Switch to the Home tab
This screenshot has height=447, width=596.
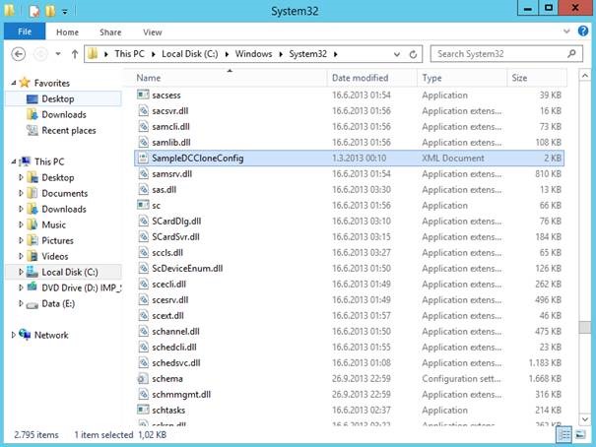point(67,32)
